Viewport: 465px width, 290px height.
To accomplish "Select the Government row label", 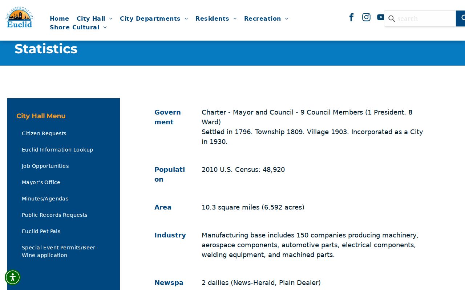I will coord(167,117).
